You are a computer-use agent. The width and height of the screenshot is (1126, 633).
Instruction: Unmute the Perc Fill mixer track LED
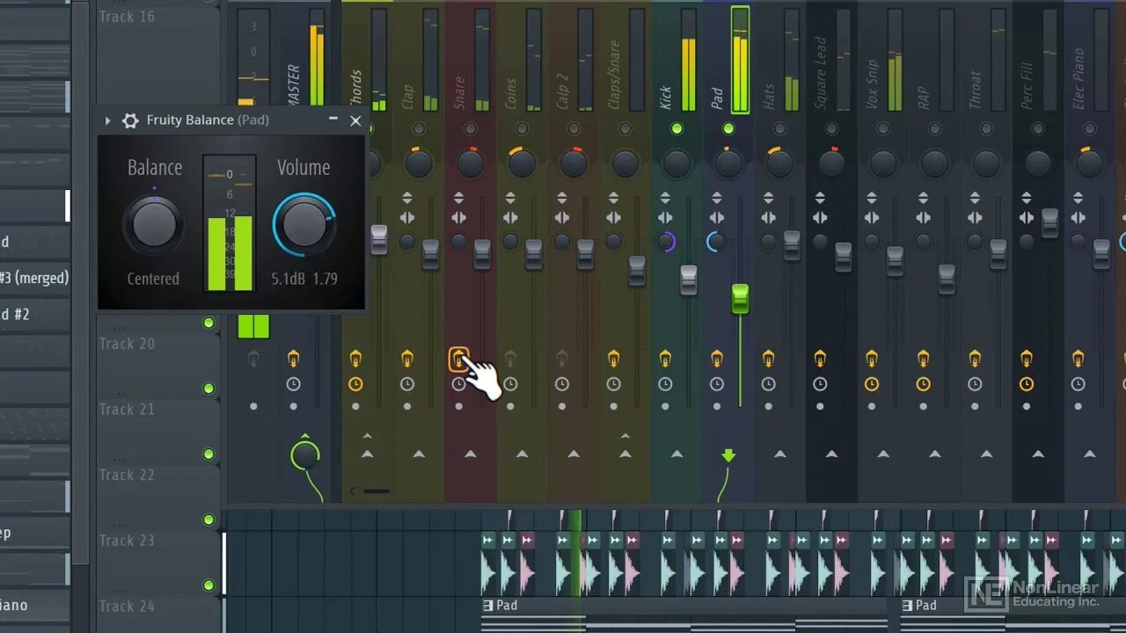pos(1038,129)
